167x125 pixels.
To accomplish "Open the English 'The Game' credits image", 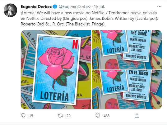I will tap(127, 50).
